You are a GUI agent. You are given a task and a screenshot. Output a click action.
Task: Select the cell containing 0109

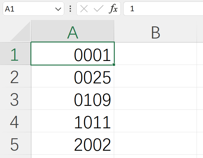[72, 100]
